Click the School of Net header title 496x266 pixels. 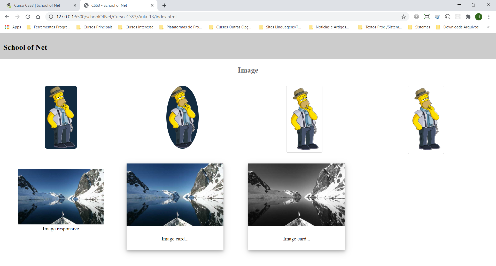click(x=25, y=48)
